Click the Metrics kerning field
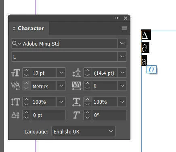The image size is (176, 152). coord(44,86)
